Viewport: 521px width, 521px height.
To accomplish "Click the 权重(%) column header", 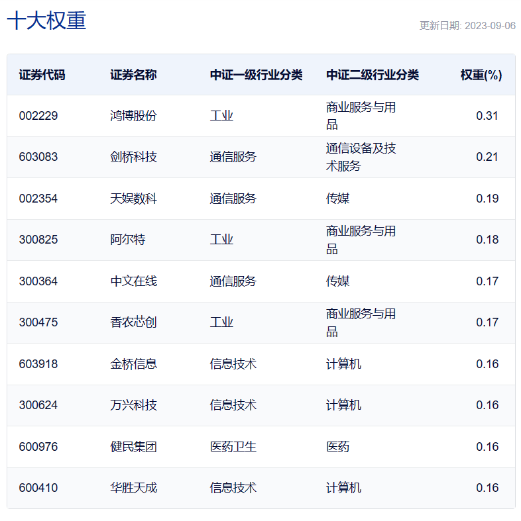I will click(481, 75).
